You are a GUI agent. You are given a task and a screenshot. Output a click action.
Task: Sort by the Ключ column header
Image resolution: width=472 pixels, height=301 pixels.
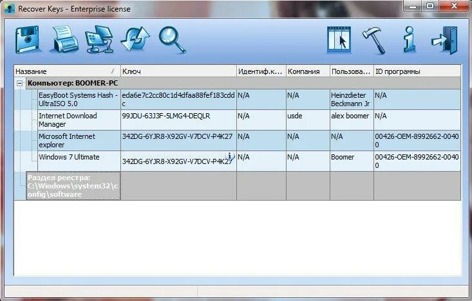(x=178, y=71)
